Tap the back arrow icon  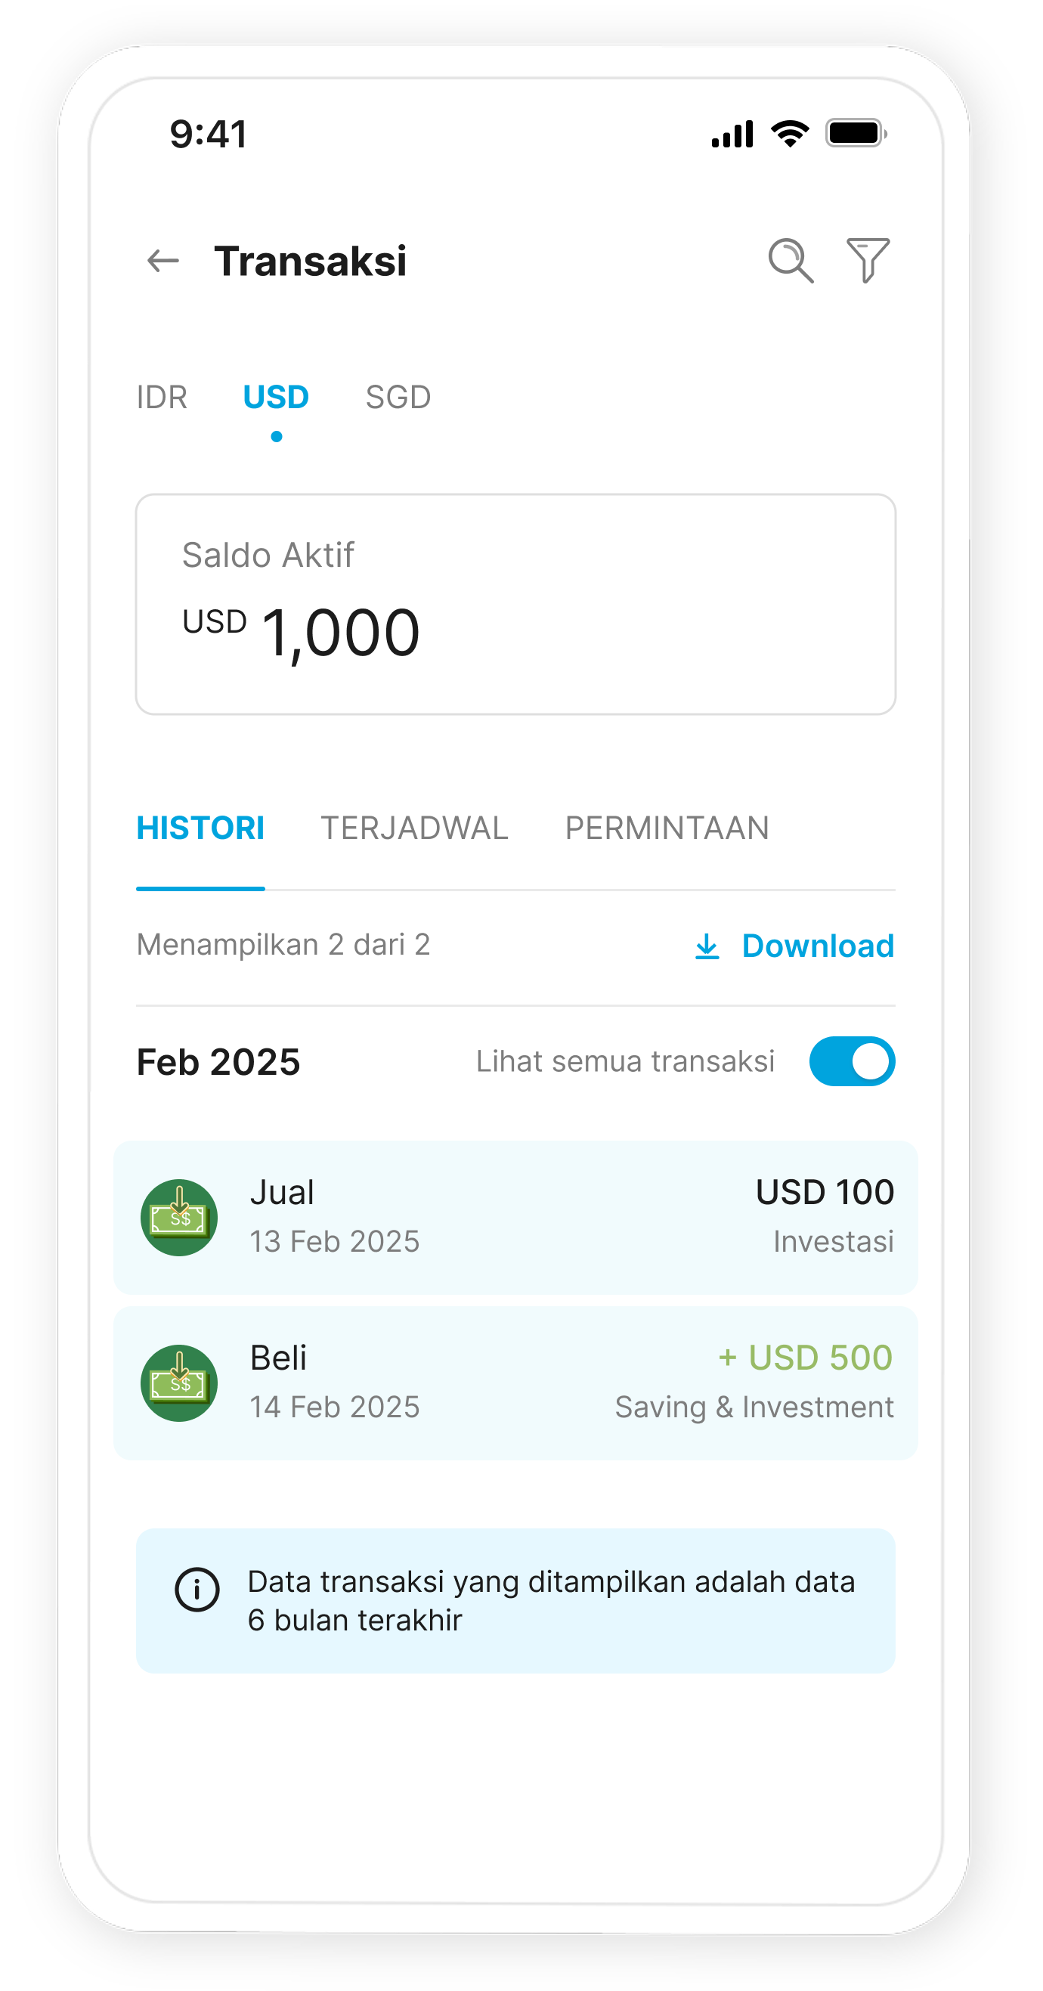tap(163, 262)
